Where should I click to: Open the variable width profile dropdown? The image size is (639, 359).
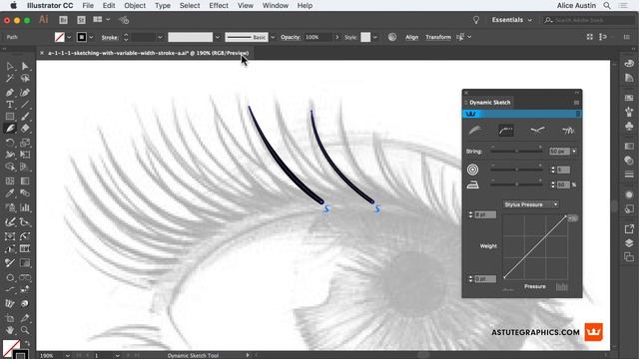click(218, 37)
